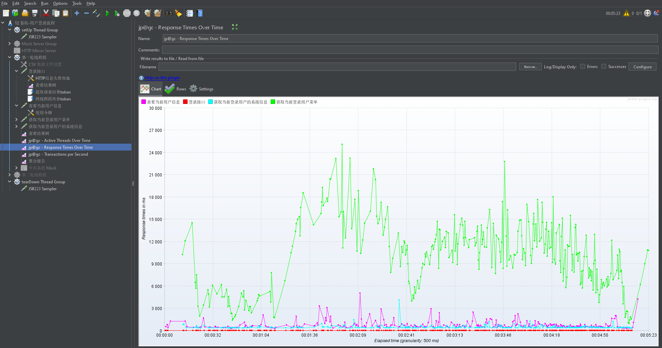Click the Configure button
This screenshot has height=348, width=662.
pyautogui.click(x=642, y=67)
